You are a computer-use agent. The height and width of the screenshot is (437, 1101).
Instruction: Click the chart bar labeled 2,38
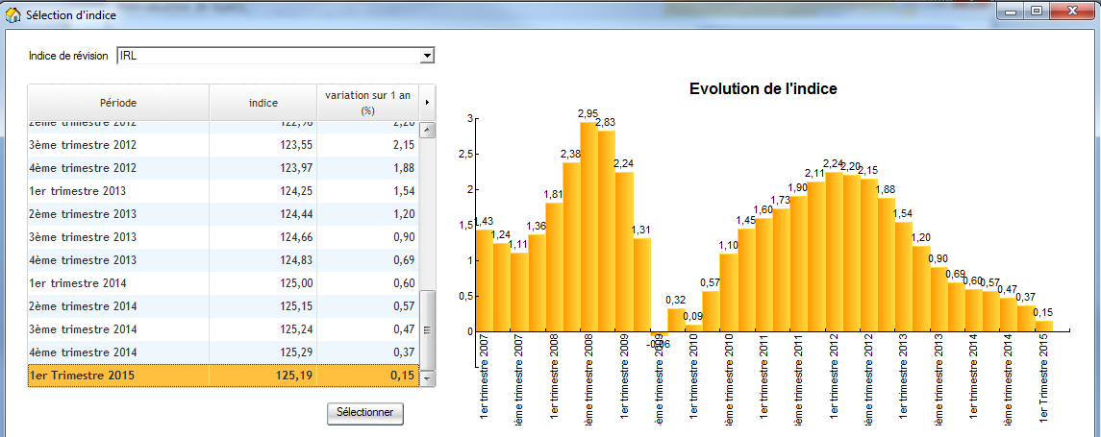tap(571, 247)
